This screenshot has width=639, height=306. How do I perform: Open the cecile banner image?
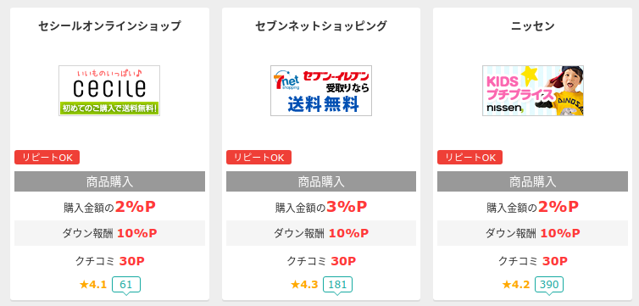coord(109,91)
